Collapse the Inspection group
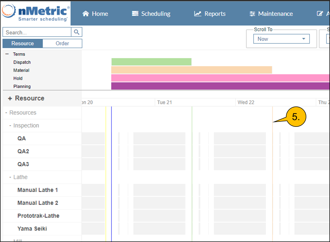This screenshot has height=242, width=330. pyautogui.click(x=10, y=126)
